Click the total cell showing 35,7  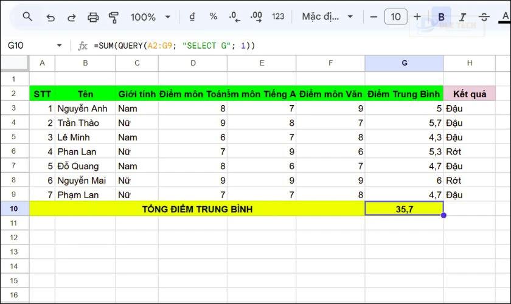pyautogui.click(x=404, y=209)
